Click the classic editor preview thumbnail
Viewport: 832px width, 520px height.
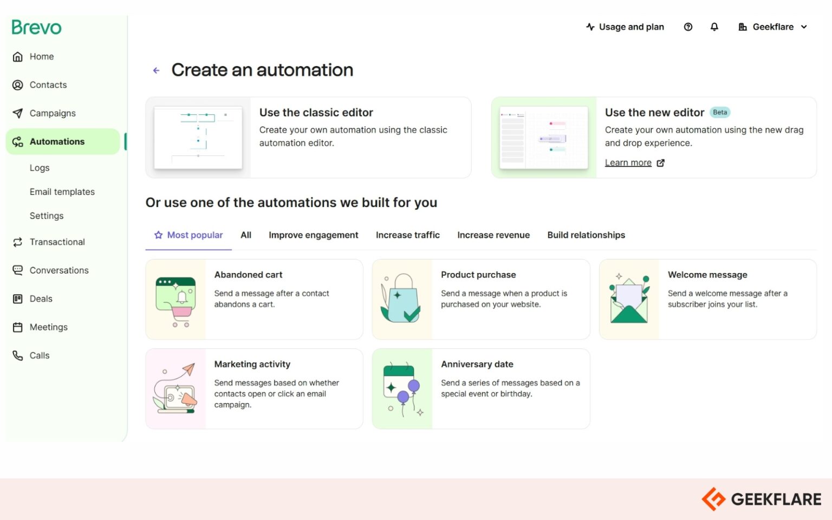(198, 138)
